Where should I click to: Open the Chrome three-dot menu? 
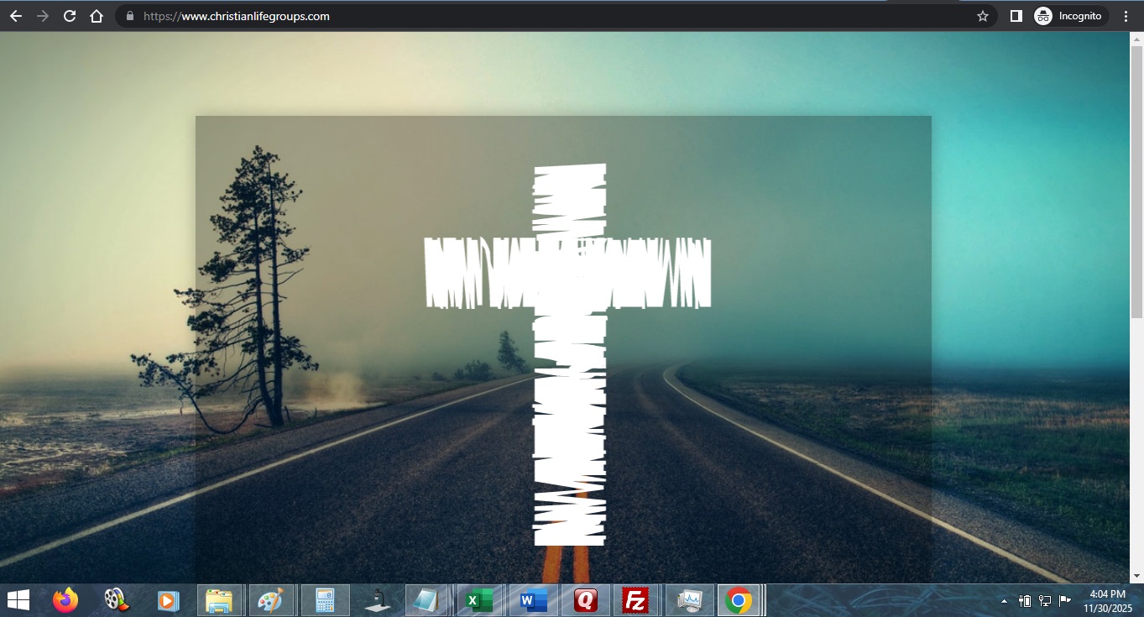[x=1126, y=16]
